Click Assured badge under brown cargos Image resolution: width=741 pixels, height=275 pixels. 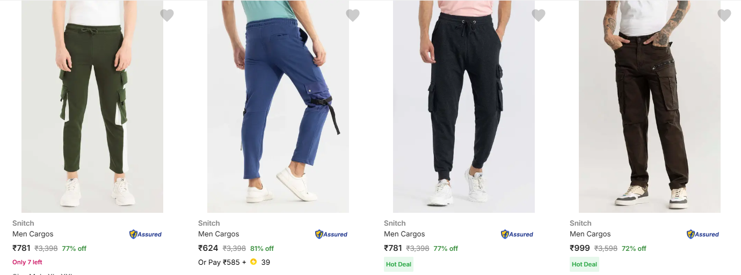703,234
